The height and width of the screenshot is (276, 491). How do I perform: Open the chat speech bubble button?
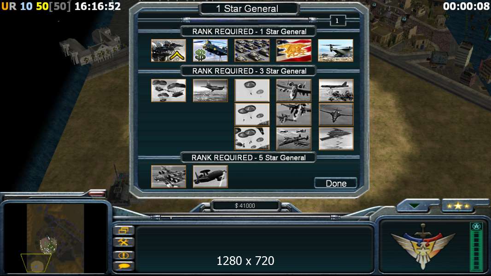[x=124, y=266]
